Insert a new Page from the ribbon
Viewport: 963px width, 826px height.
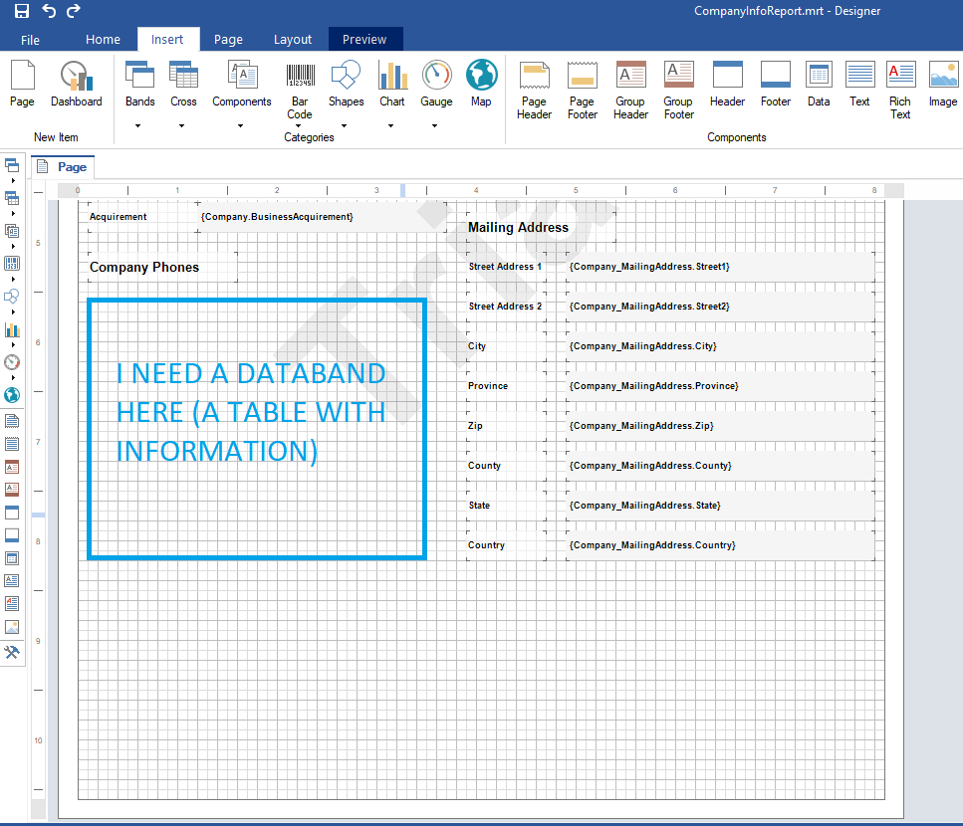[22, 84]
